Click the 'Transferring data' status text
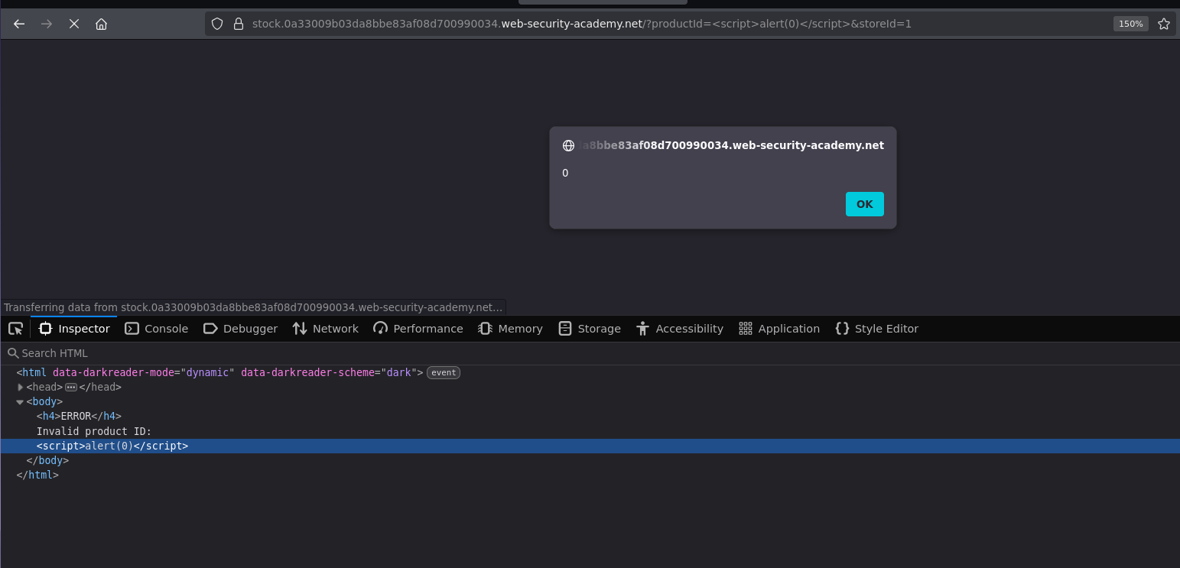Image resolution: width=1180 pixels, height=568 pixels. click(253, 307)
